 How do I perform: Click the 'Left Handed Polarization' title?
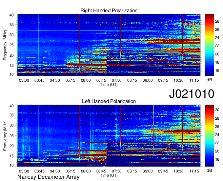click(x=109, y=101)
